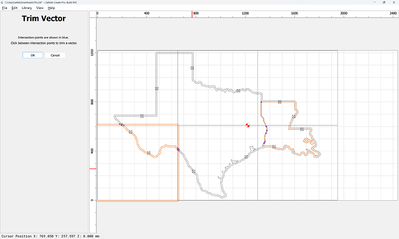Open the Edit menu
The height and width of the screenshot is (239, 399).
(14, 8)
